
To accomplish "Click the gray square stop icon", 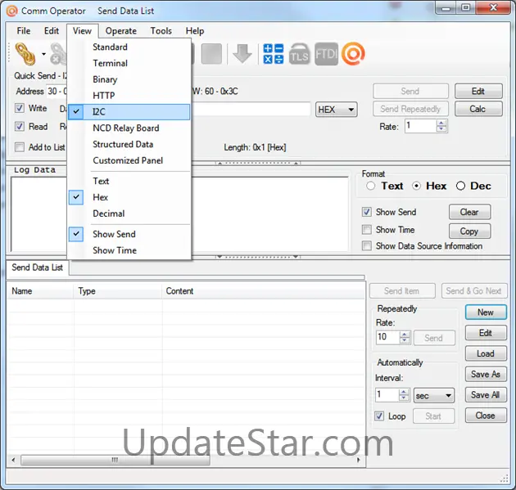I will coord(212,54).
